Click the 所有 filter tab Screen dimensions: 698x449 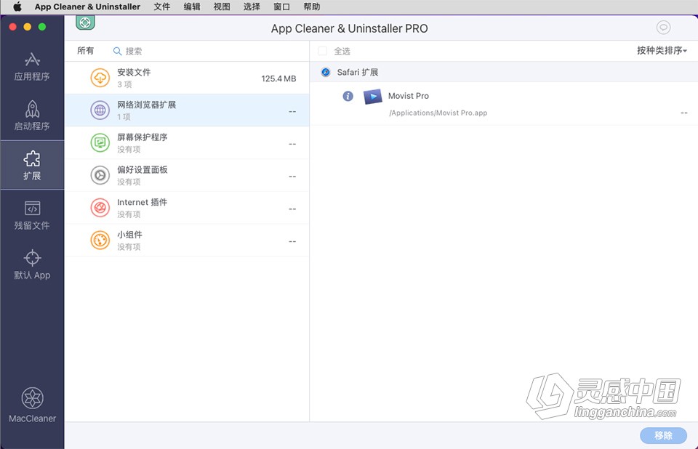pyautogui.click(x=85, y=51)
